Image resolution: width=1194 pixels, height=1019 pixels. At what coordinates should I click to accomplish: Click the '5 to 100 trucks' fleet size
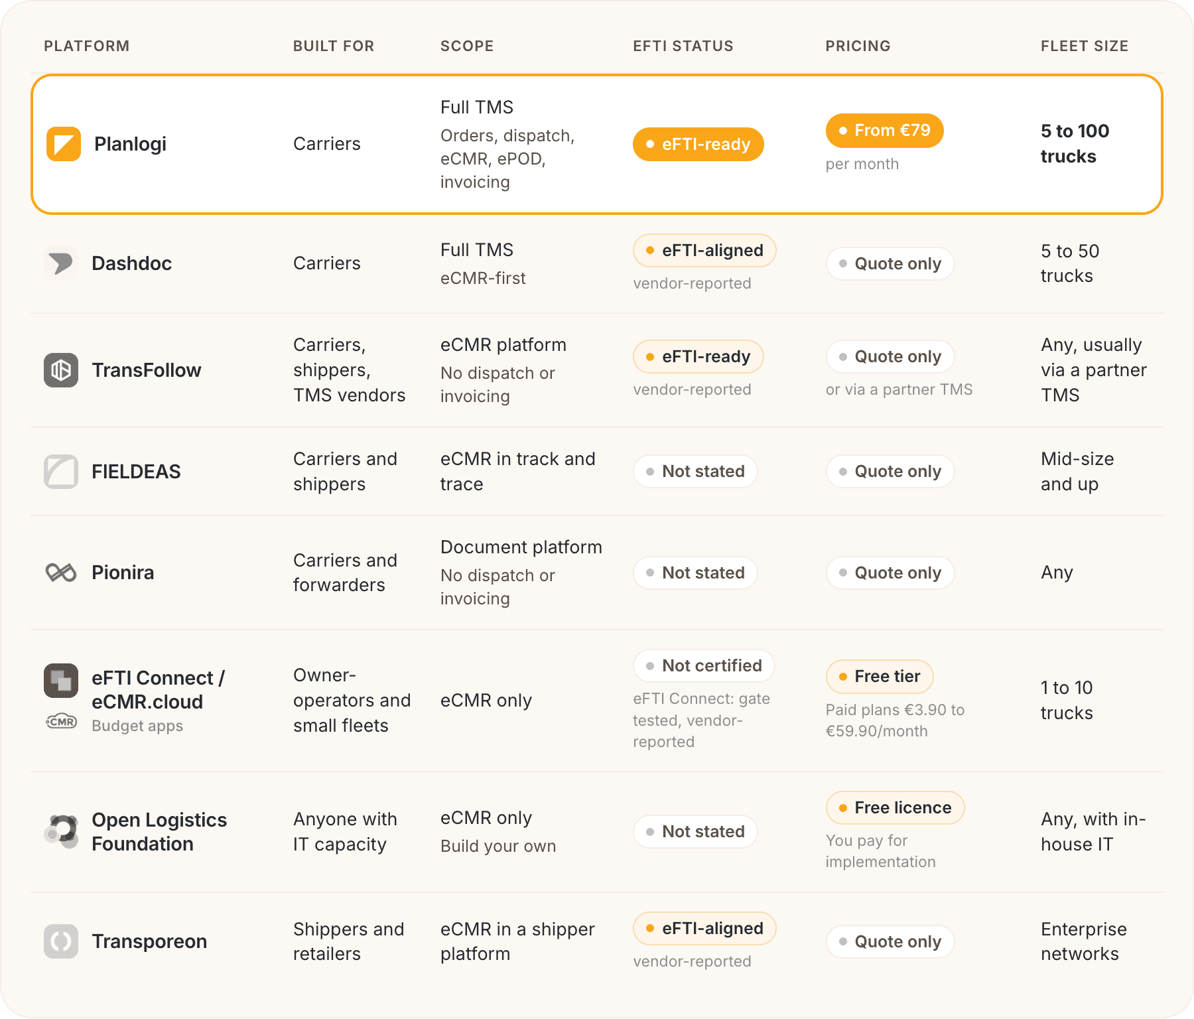point(1075,143)
